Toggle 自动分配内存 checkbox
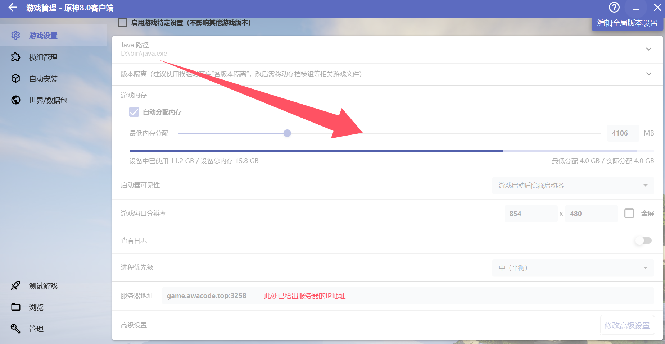This screenshot has width=665, height=344. coord(134,112)
